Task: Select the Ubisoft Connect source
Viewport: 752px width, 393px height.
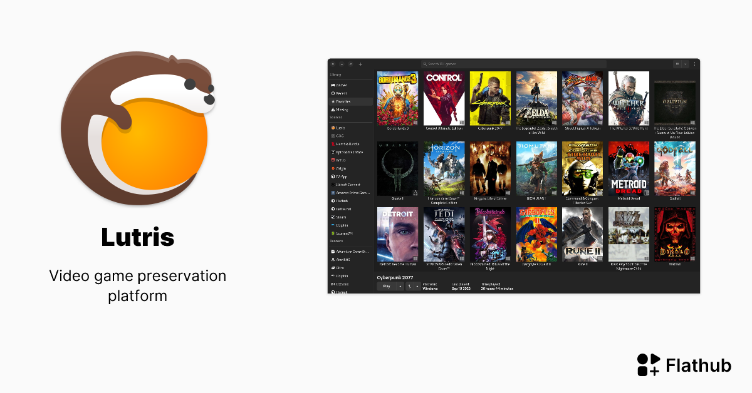Action: tap(351, 185)
